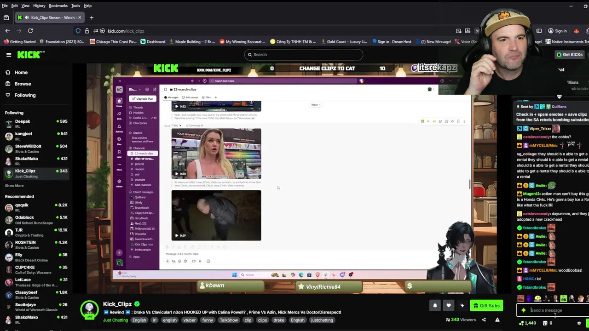Click the Firefox extensions puzzle icon
Viewport: 589px width, 331px height.
click(x=588, y=31)
